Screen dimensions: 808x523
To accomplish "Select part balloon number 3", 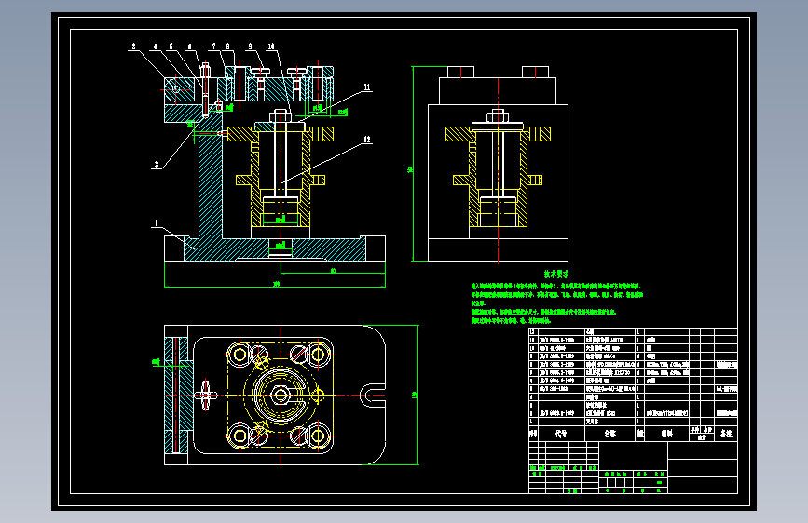I will [x=134, y=47].
